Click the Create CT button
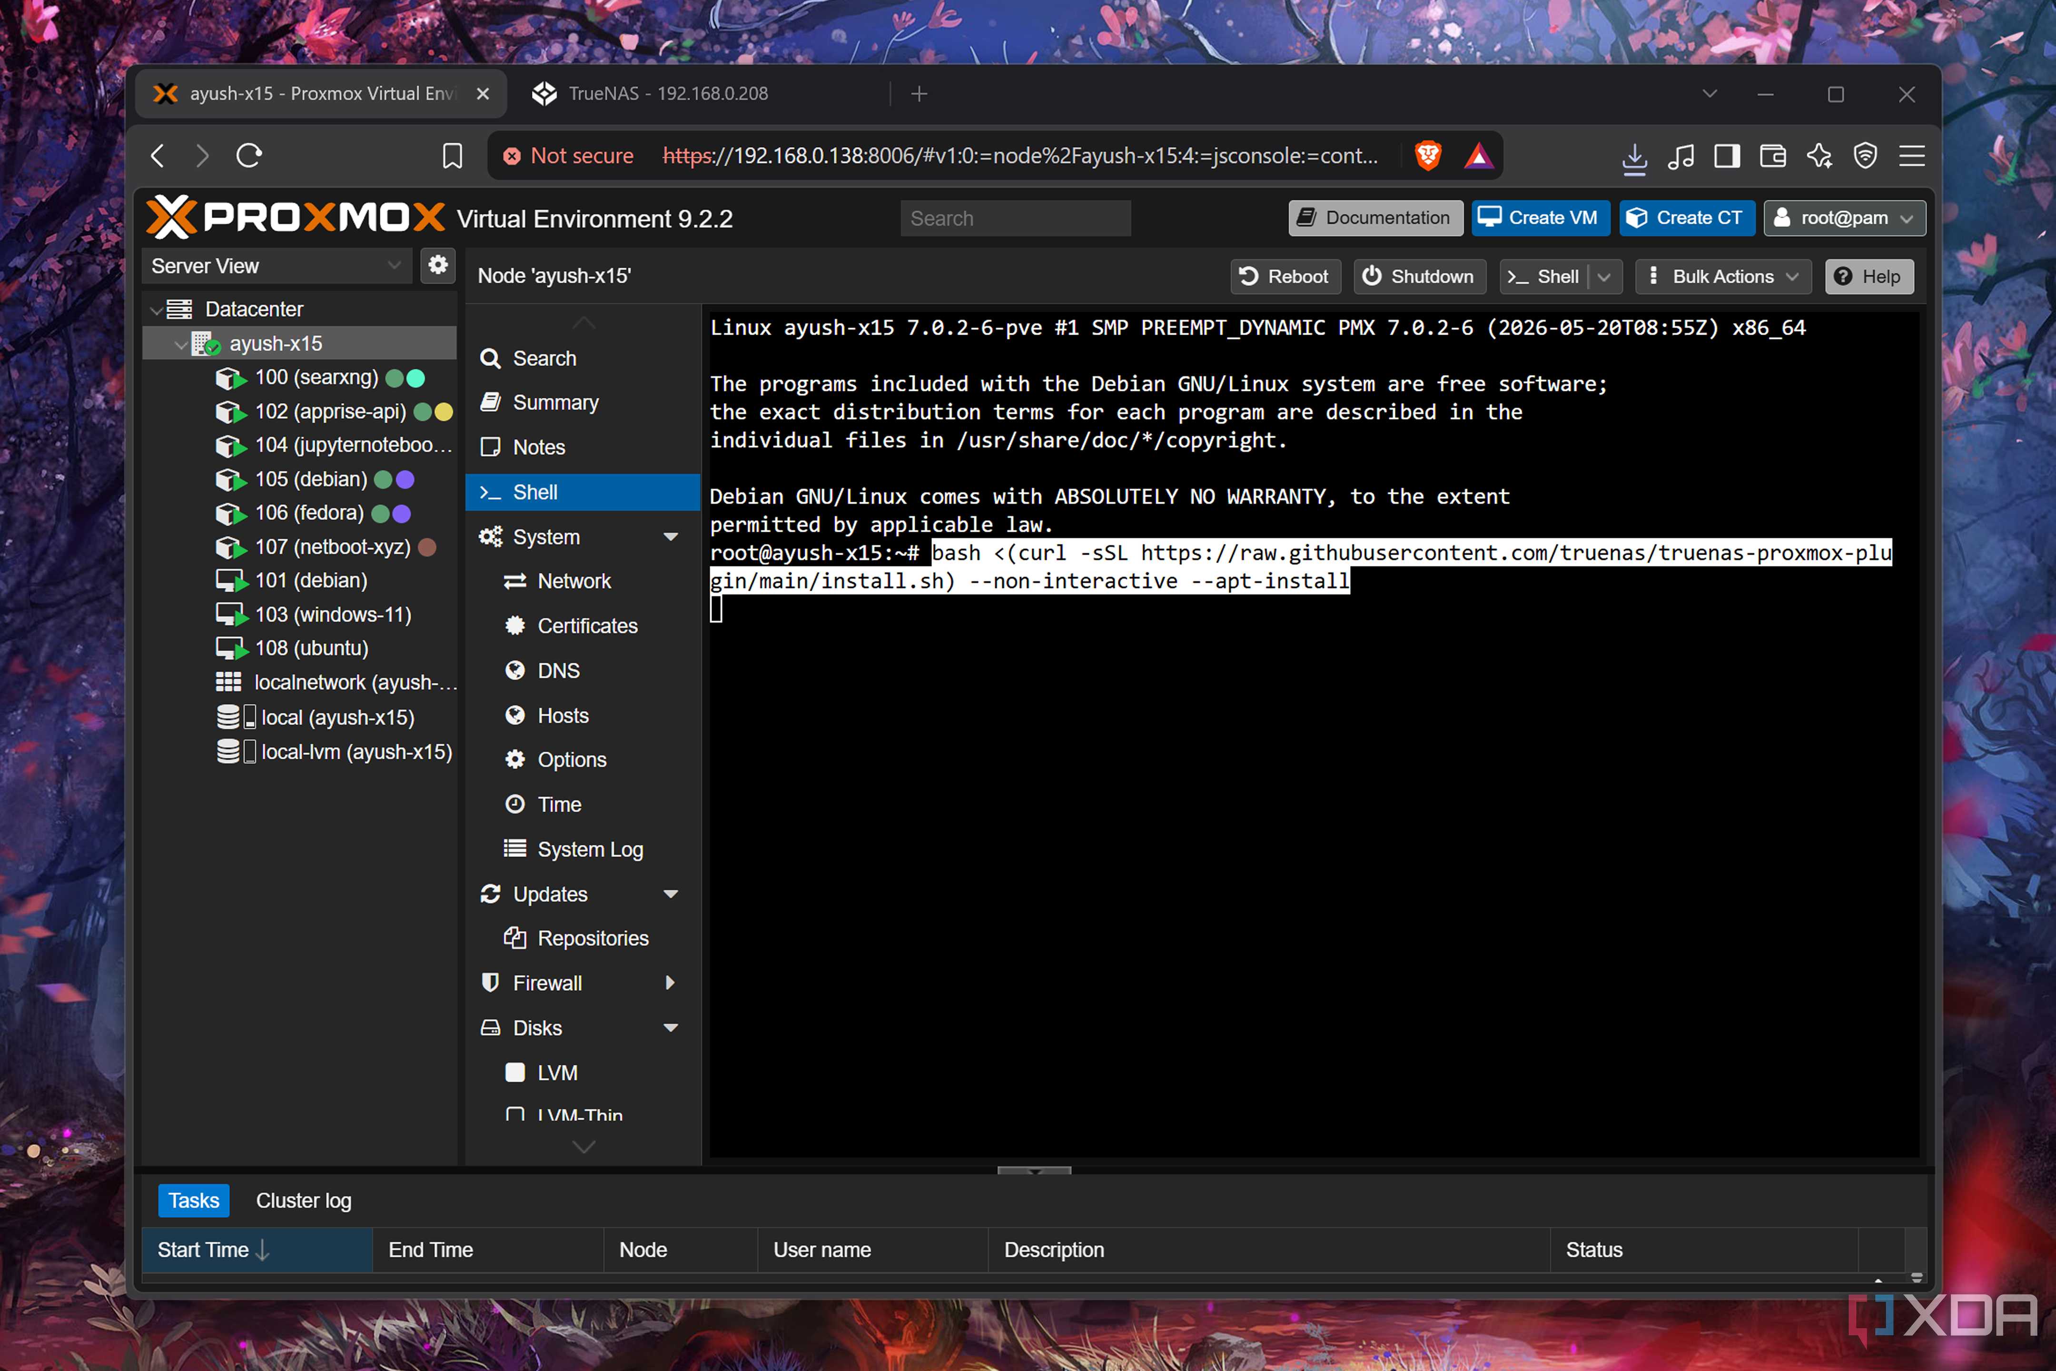The image size is (2056, 1371). (1686, 218)
